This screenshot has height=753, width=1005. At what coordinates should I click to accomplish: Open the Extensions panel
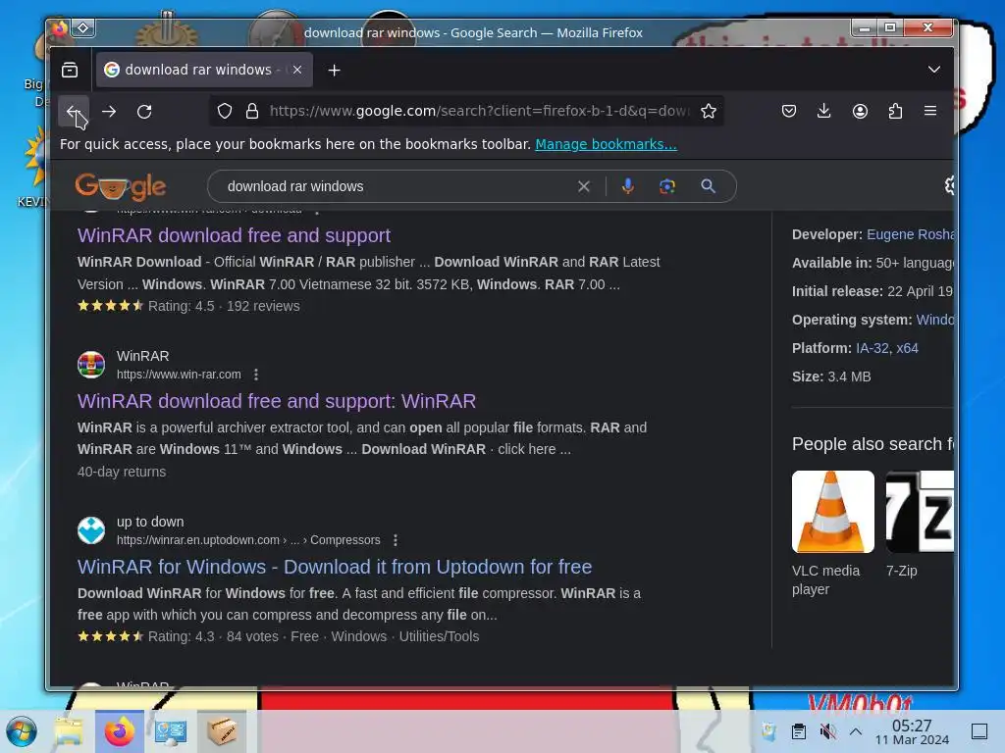click(895, 112)
